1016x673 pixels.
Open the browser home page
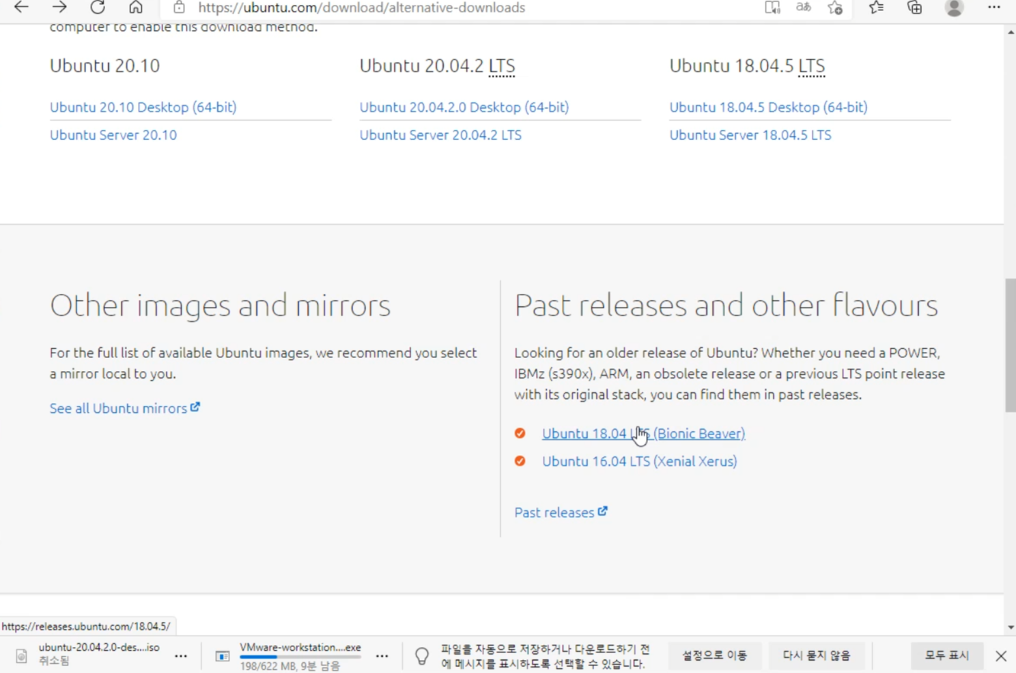pos(136,8)
